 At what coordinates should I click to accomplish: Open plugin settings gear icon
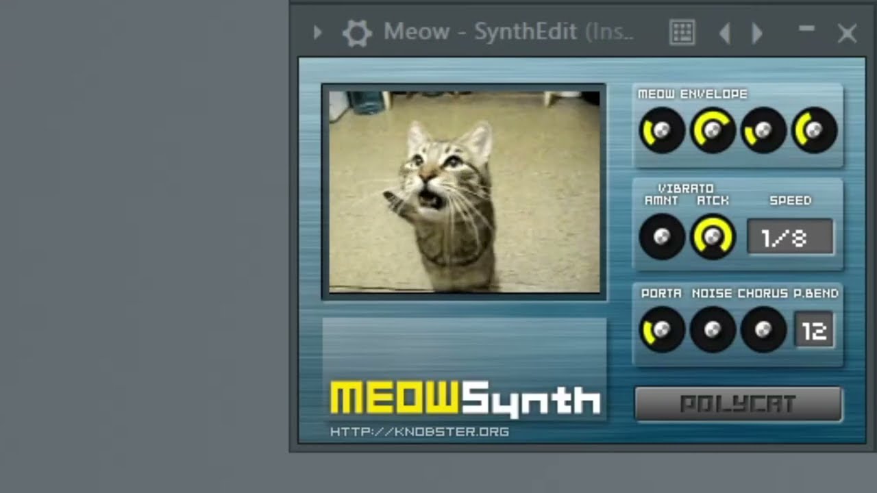point(356,33)
